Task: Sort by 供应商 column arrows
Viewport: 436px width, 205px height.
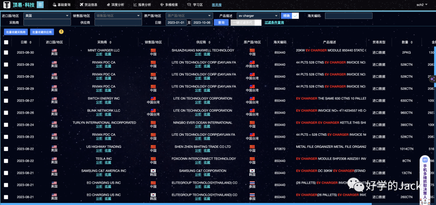Action: click(x=210, y=42)
